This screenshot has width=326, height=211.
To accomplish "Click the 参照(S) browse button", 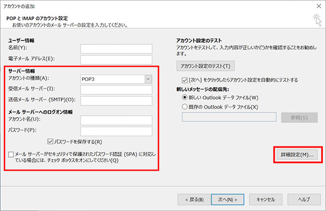I will pyautogui.click(x=299, y=118).
